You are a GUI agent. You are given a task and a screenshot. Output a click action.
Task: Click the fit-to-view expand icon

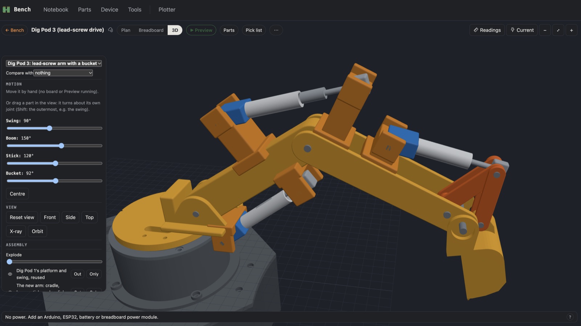click(x=558, y=30)
